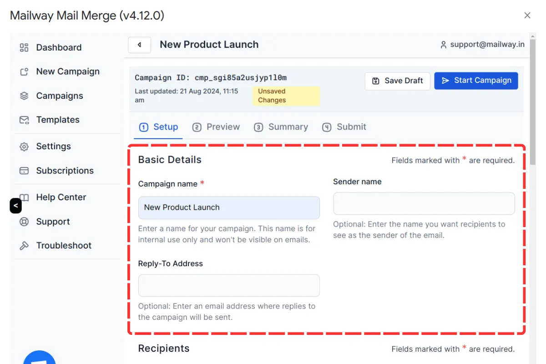Click the Campaigns layers icon
This screenshot has height=364, width=546.
click(24, 96)
